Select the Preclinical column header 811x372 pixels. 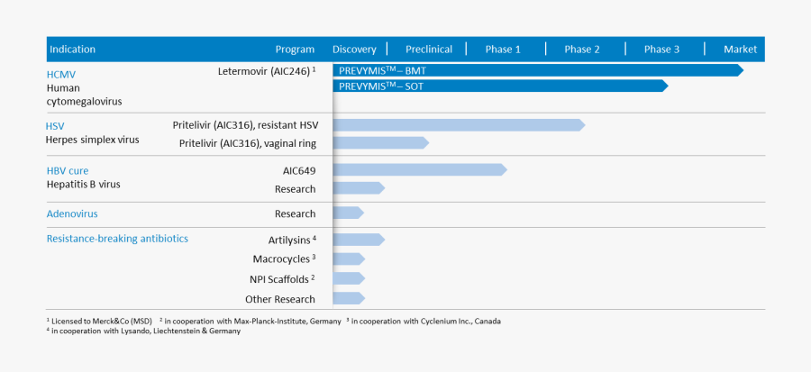(429, 50)
